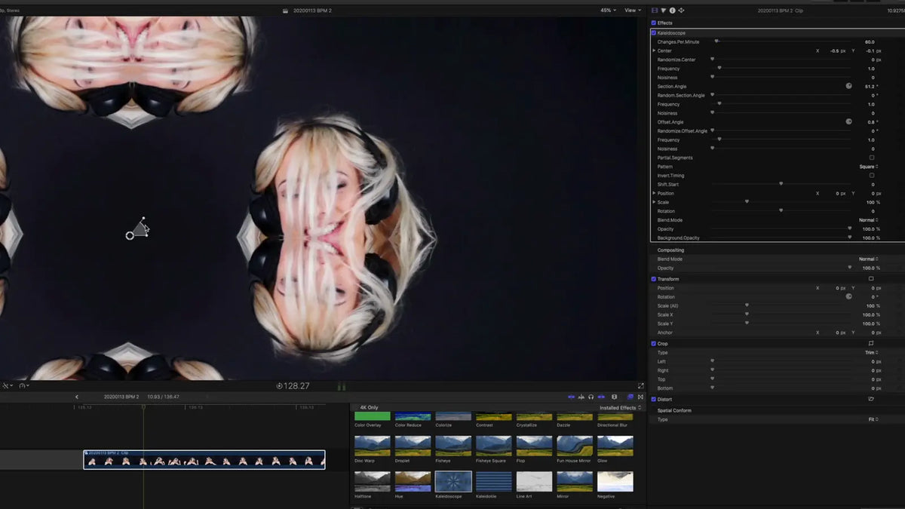Activate Distort onscreen controls icon
The image size is (905, 509).
pyautogui.click(x=871, y=399)
